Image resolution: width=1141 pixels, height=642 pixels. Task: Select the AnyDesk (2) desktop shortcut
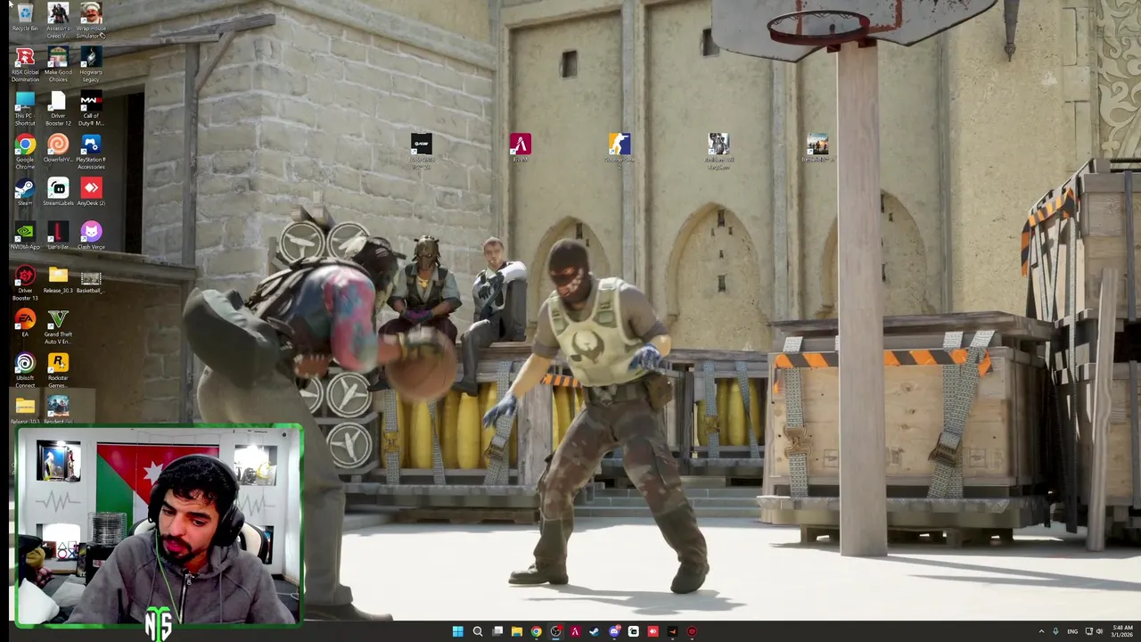(x=91, y=193)
